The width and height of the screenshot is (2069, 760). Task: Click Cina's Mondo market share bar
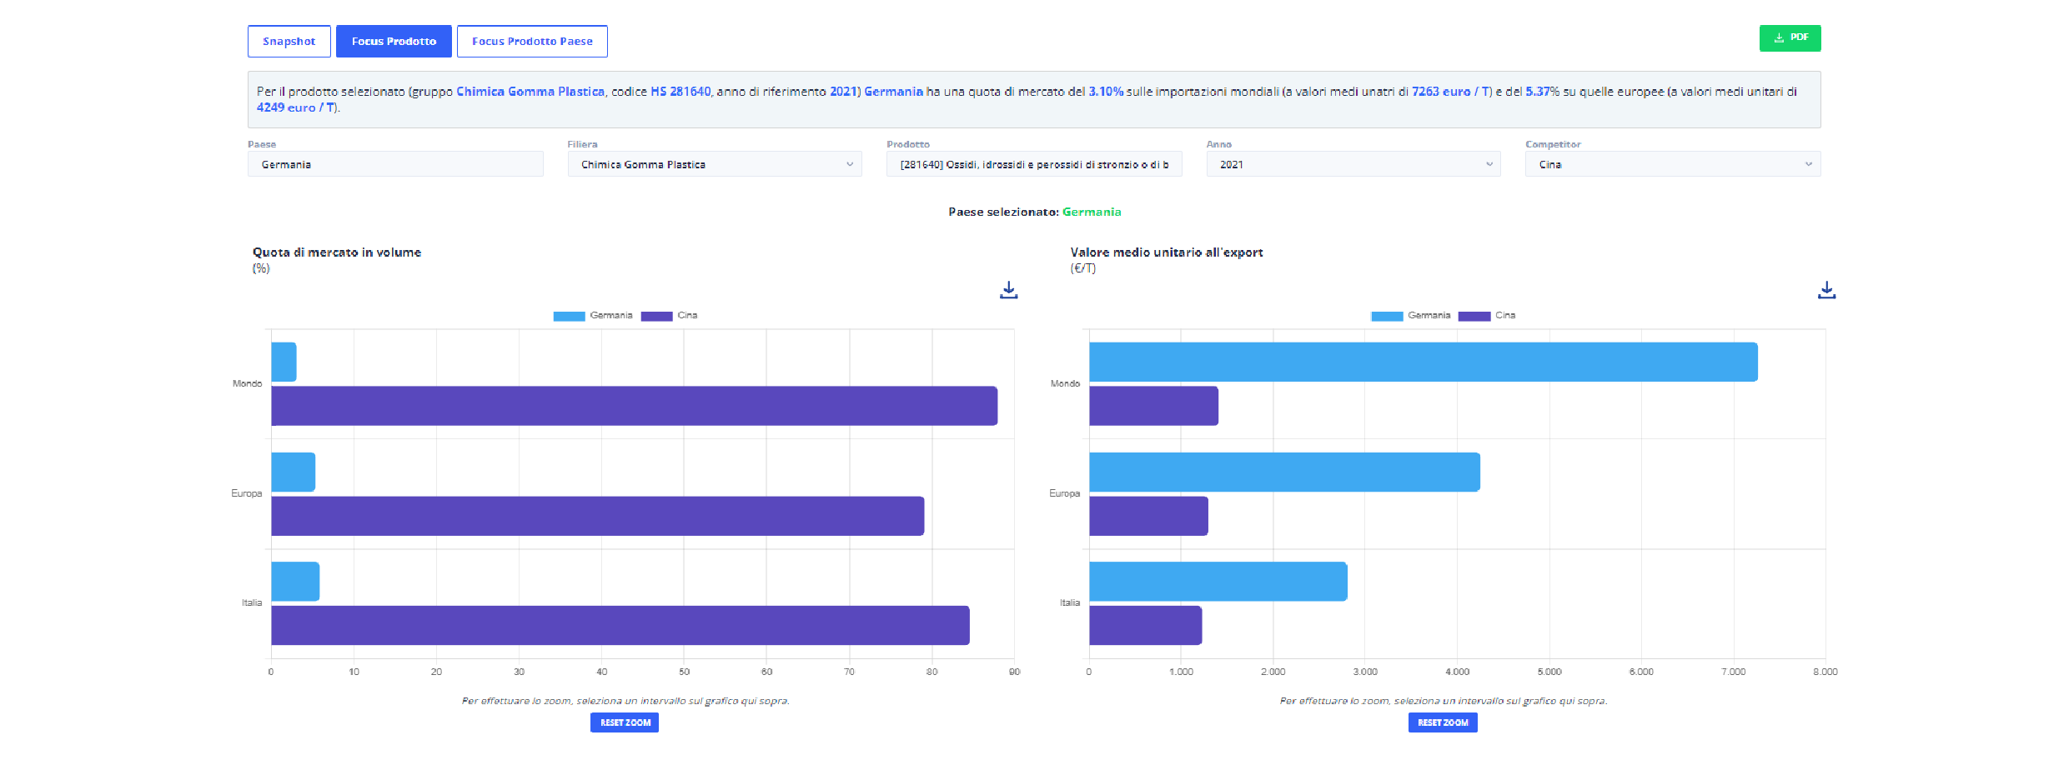[x=634, y=406]
